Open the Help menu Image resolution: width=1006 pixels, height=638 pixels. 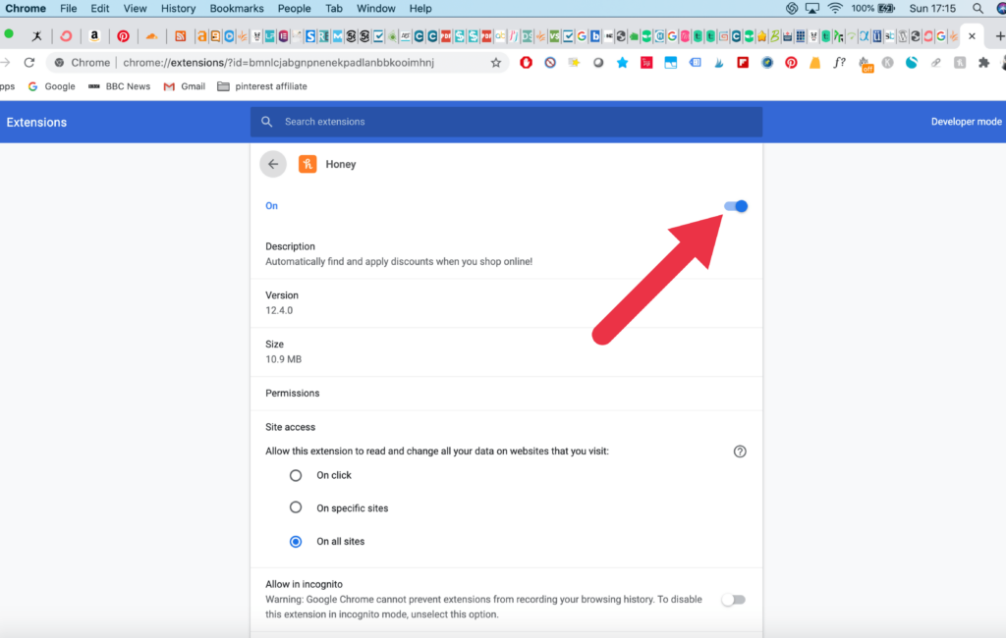click(x=420, y=8)
